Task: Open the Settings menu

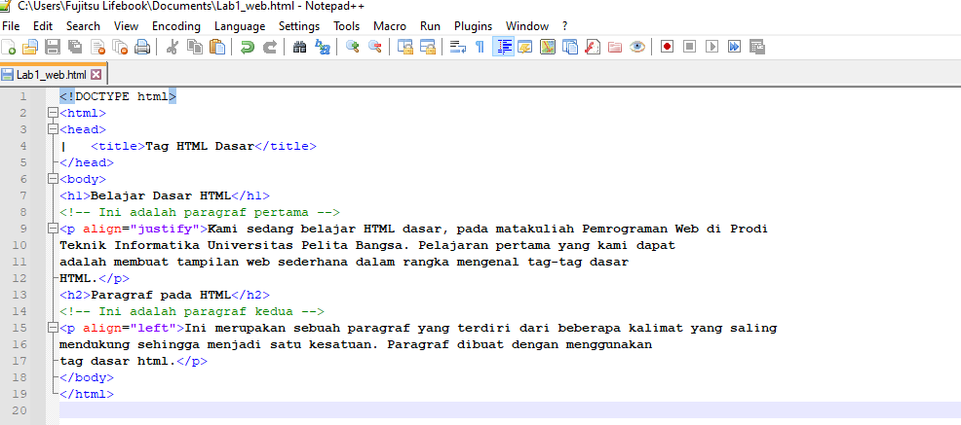Action: (x=299, y=26)
